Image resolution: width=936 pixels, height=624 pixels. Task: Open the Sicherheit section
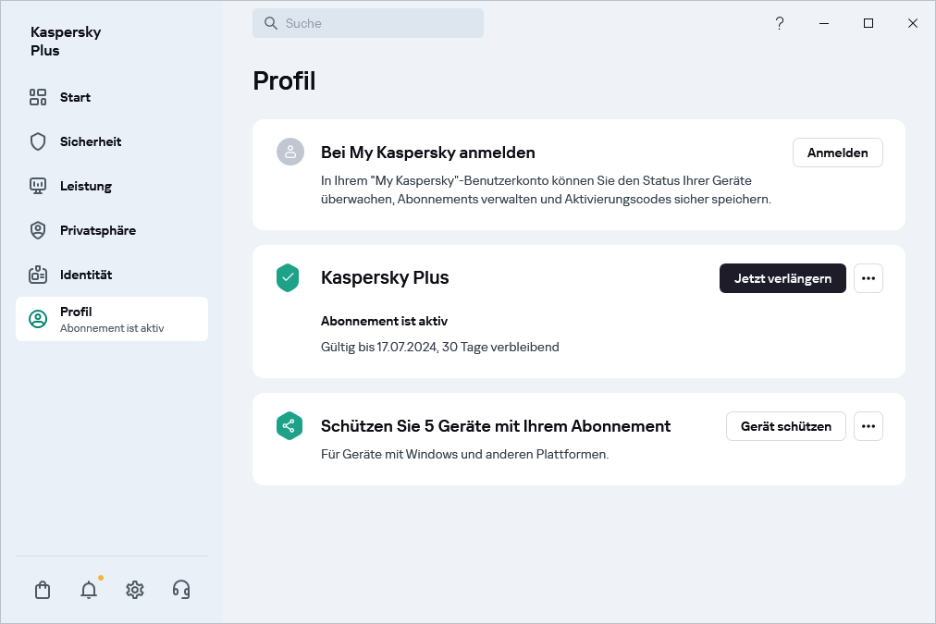coord(91,141)
